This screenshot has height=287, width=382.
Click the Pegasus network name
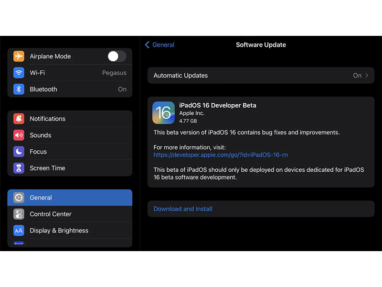tap(114, 73)
